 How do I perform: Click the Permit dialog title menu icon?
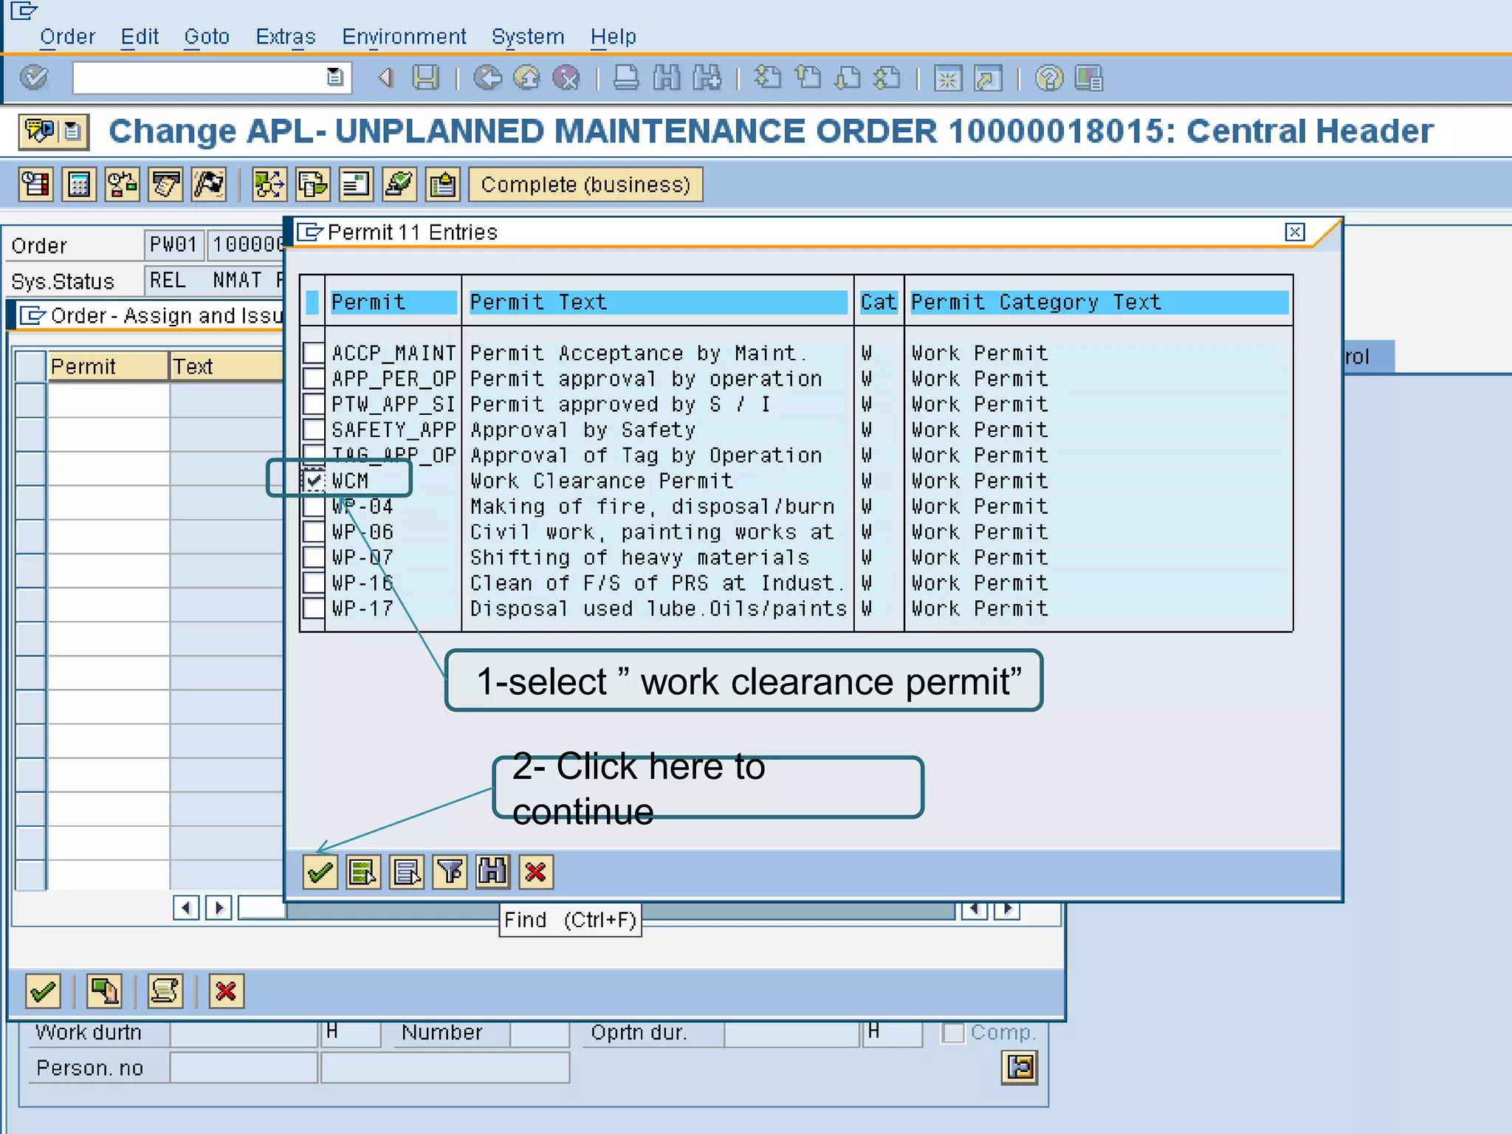pos(310,233)
